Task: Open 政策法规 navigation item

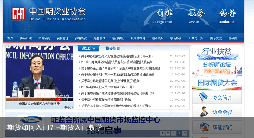Action: tap(158, 38)
